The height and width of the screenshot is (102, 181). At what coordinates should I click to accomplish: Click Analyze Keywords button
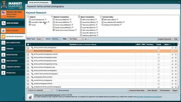point(165,39)
